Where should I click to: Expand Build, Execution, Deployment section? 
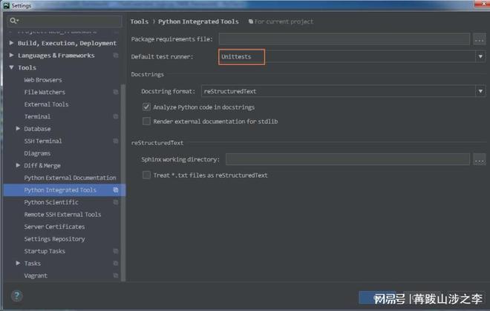coord(12,43)
